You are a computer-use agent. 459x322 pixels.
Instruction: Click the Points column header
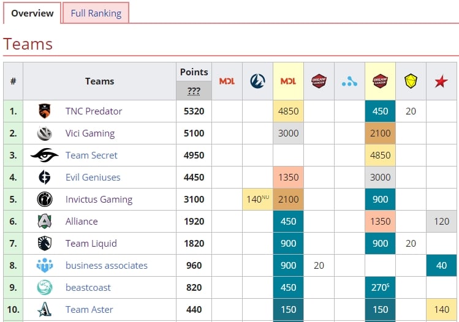tap(194, 72)
